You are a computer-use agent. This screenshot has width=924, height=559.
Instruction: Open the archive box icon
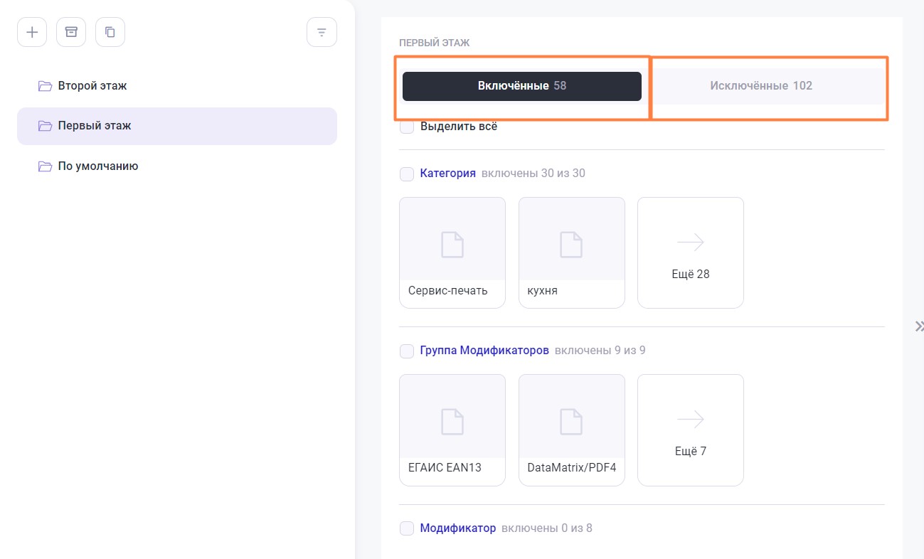point(71,32)
